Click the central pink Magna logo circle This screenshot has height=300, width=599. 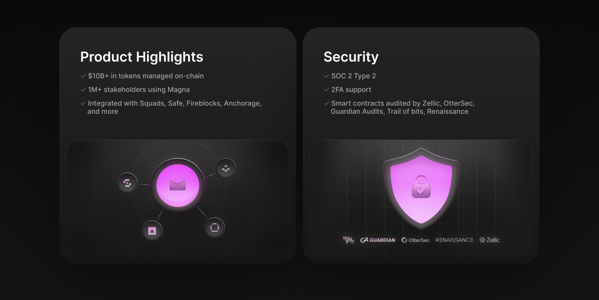point(178,186)
